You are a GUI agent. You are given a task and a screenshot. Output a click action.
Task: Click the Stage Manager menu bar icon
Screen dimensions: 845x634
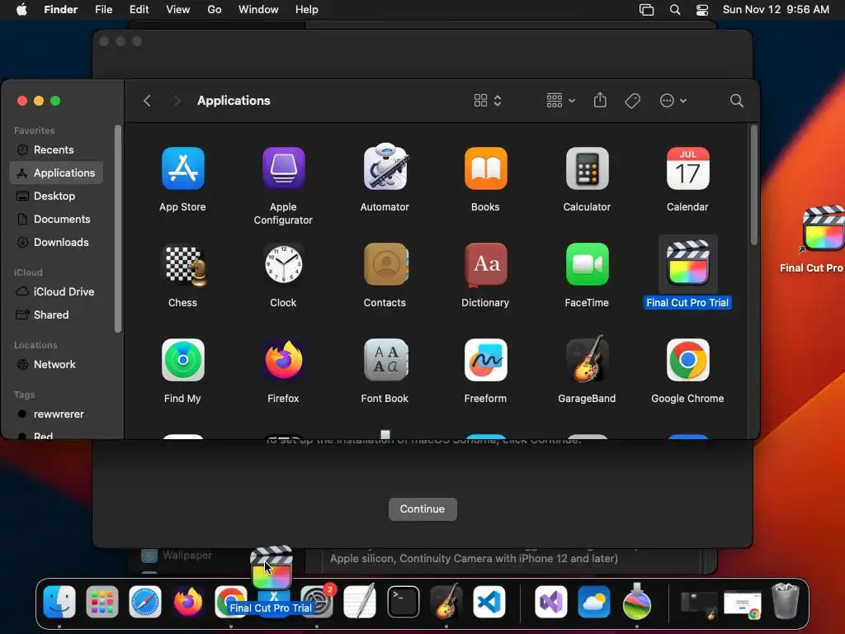click(646, 10)
